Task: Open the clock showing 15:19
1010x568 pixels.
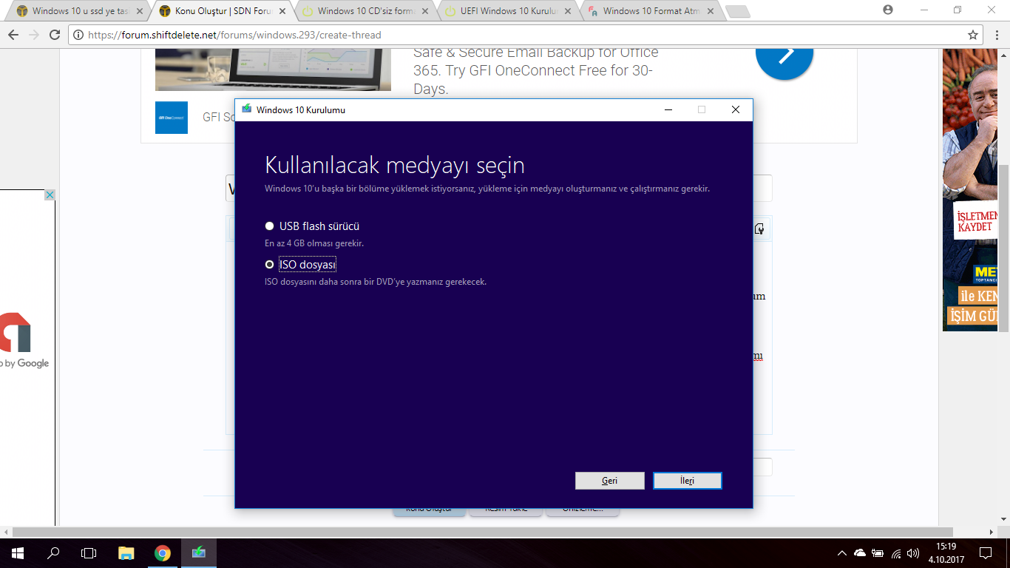Action: (x=946, y=552)
